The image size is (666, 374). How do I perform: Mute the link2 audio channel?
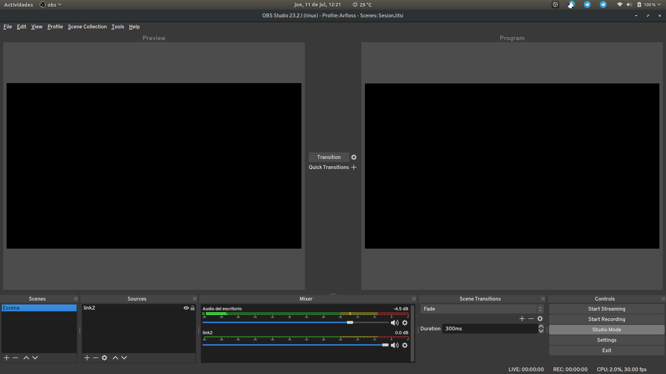point(394,345)
